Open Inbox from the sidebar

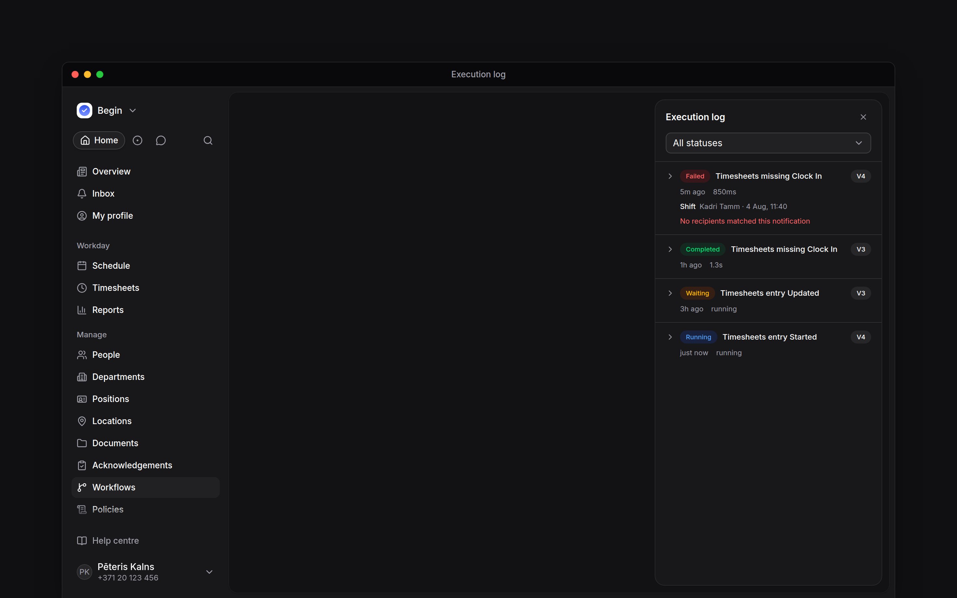point(146,194)
